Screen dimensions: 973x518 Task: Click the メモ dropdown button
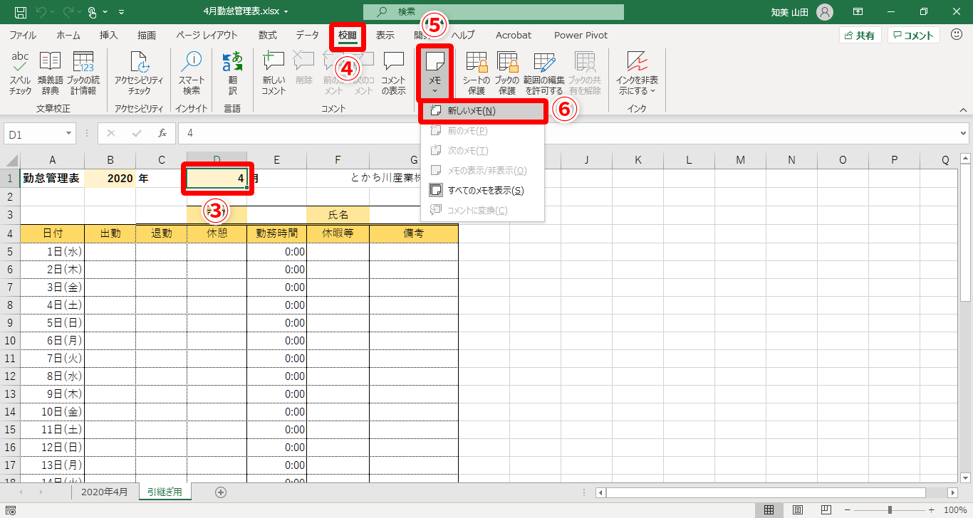coord(435,74)
